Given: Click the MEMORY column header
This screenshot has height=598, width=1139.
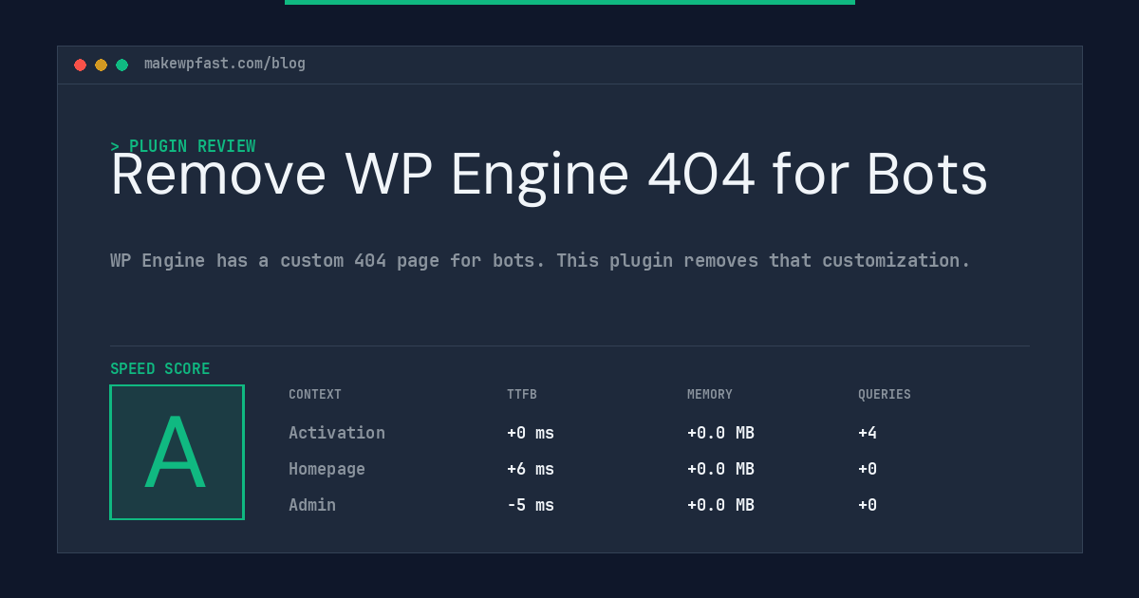Looking at the screenshot, I should point(710,395).
